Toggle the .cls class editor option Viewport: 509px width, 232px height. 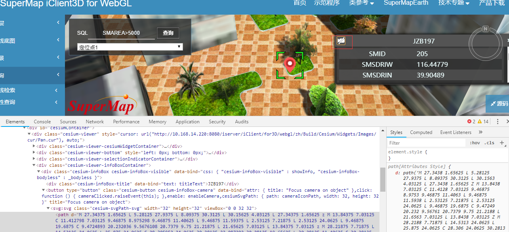489,143
